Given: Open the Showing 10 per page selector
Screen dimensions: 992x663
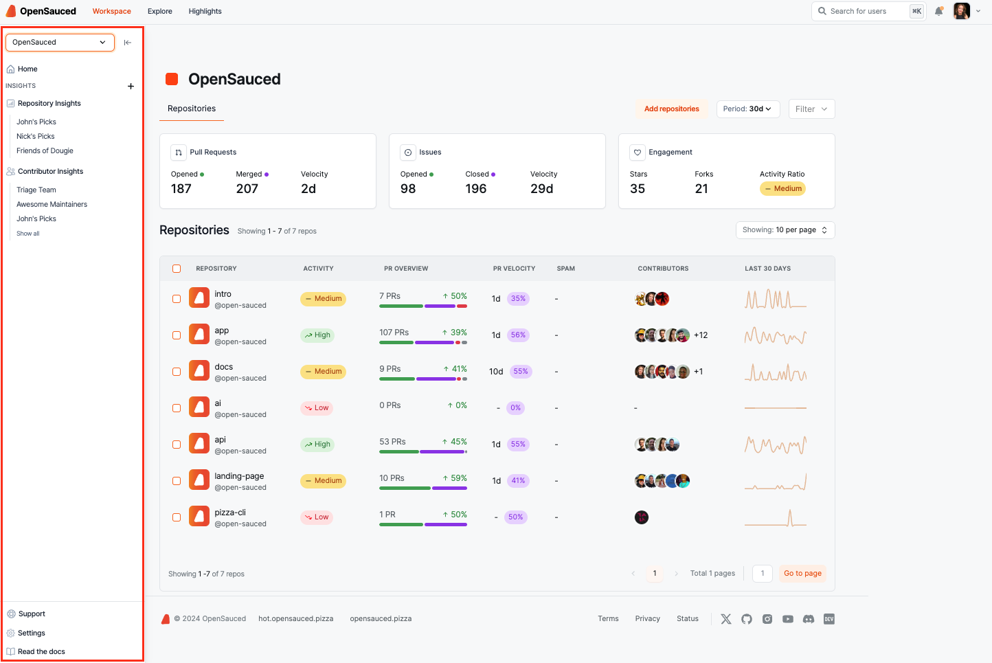Looking at the screenshot, I should tap(785, 230).
